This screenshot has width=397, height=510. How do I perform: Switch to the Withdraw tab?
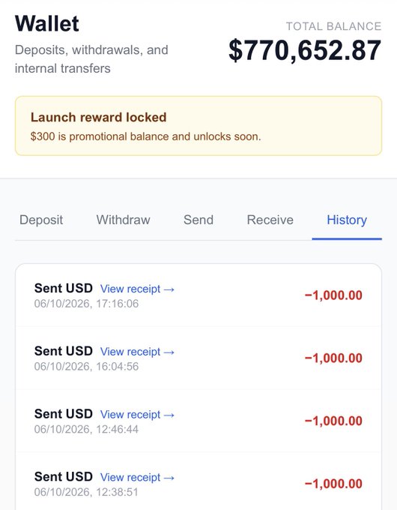point(123,220)
